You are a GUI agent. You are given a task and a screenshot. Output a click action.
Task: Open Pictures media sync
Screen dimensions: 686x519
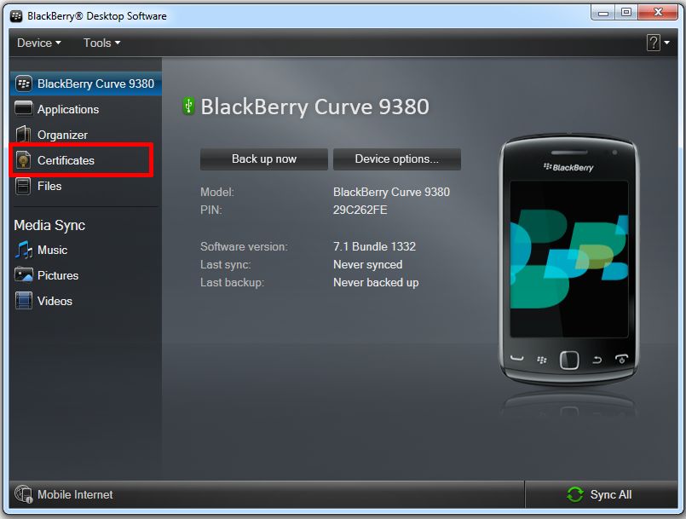58,275
